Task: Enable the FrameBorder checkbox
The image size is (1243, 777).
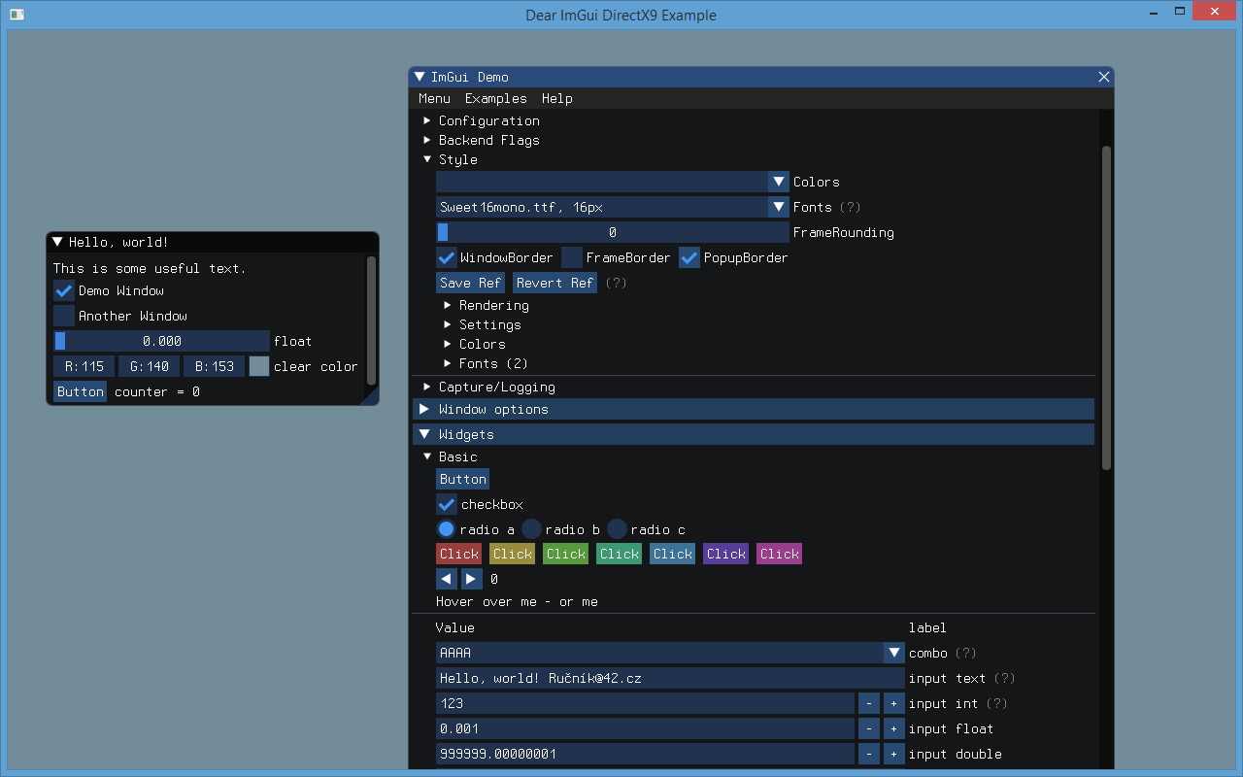Action: (571, 257)
